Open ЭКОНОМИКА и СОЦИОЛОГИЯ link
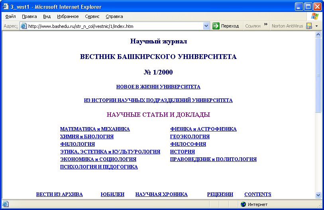324x210 pixels. tap(98, 159)
